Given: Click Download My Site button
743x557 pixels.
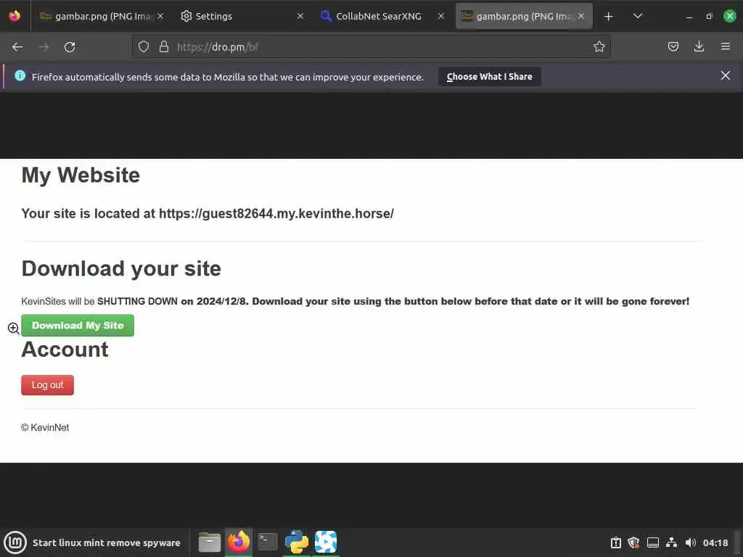Looking at the screenshot, I should pos(78,326).
